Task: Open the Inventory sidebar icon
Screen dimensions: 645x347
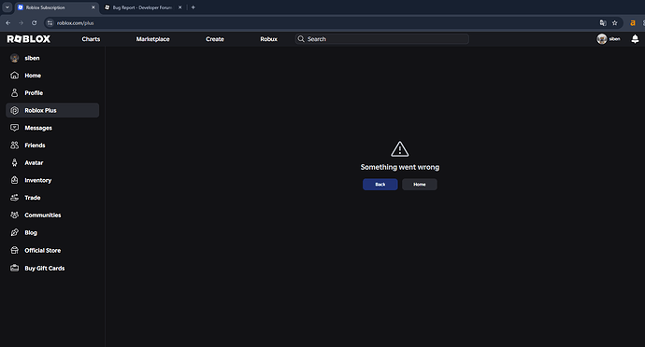Action: (x=14, y=180)
